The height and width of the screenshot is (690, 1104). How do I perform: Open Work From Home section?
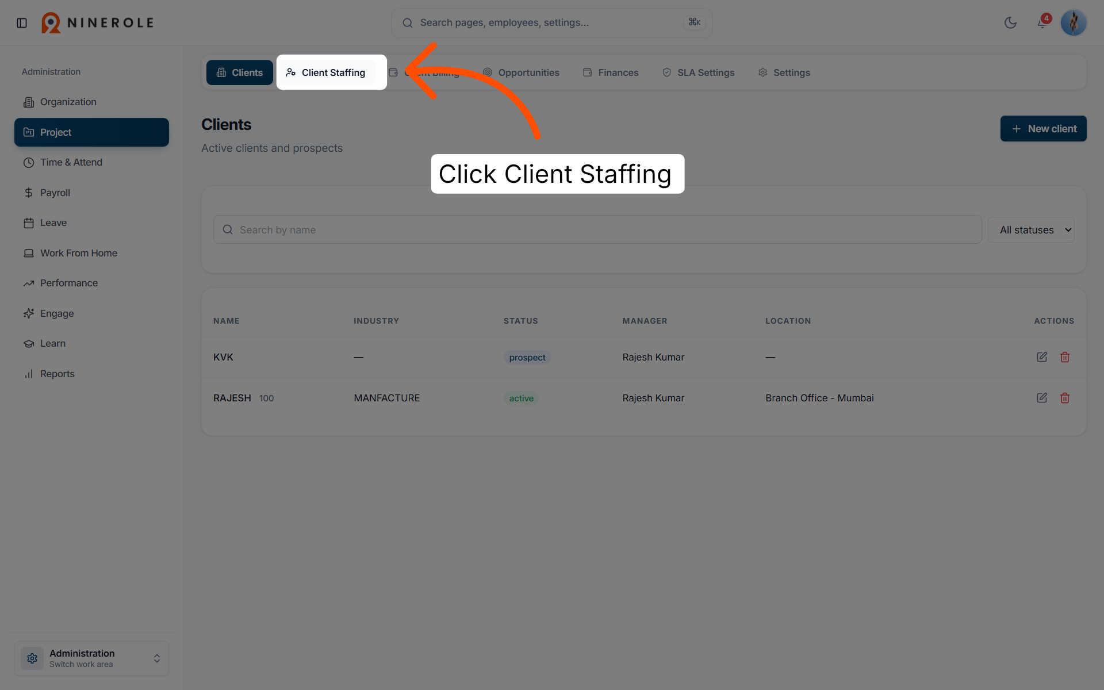[x=91, y=253]
